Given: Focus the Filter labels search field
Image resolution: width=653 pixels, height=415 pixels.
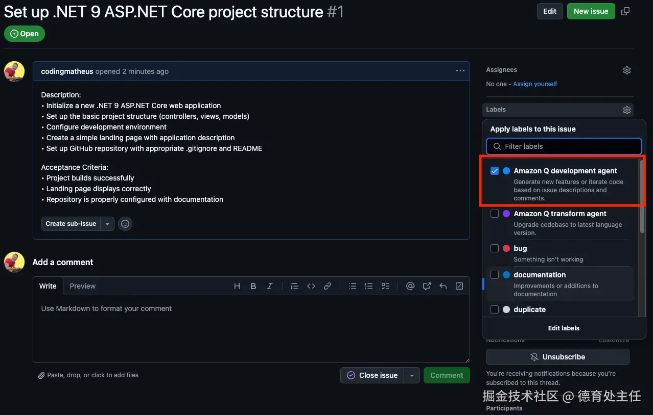Looking at the screenshot, I should click(564, 146).
